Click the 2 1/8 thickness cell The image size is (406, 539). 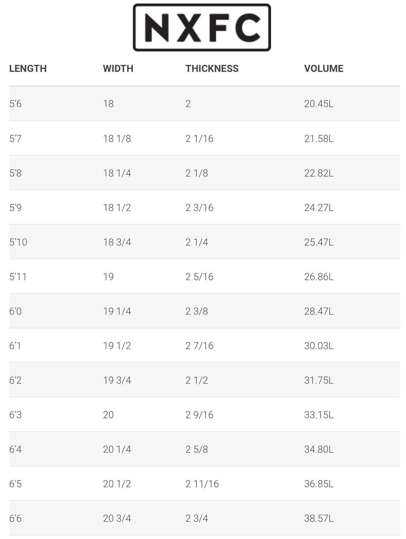pyautogui.click(x=197, y=173)
